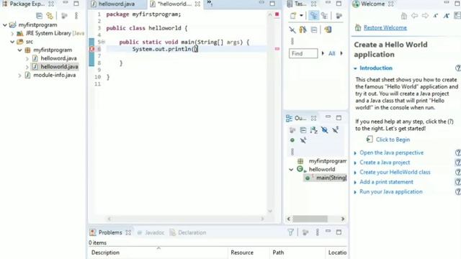
Task: Click the All working set link
Action: coord(331,53)
